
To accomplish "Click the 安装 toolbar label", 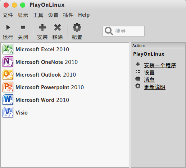I will click(x=42, y=37).
